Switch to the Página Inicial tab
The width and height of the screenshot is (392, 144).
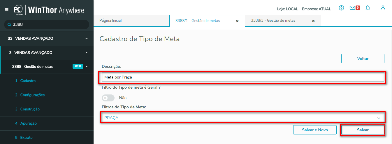[111, 21]
